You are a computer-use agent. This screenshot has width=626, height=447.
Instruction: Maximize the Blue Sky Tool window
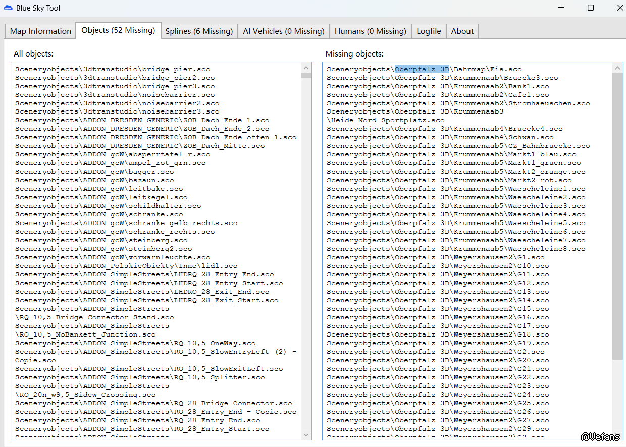(x=590, y=8)
